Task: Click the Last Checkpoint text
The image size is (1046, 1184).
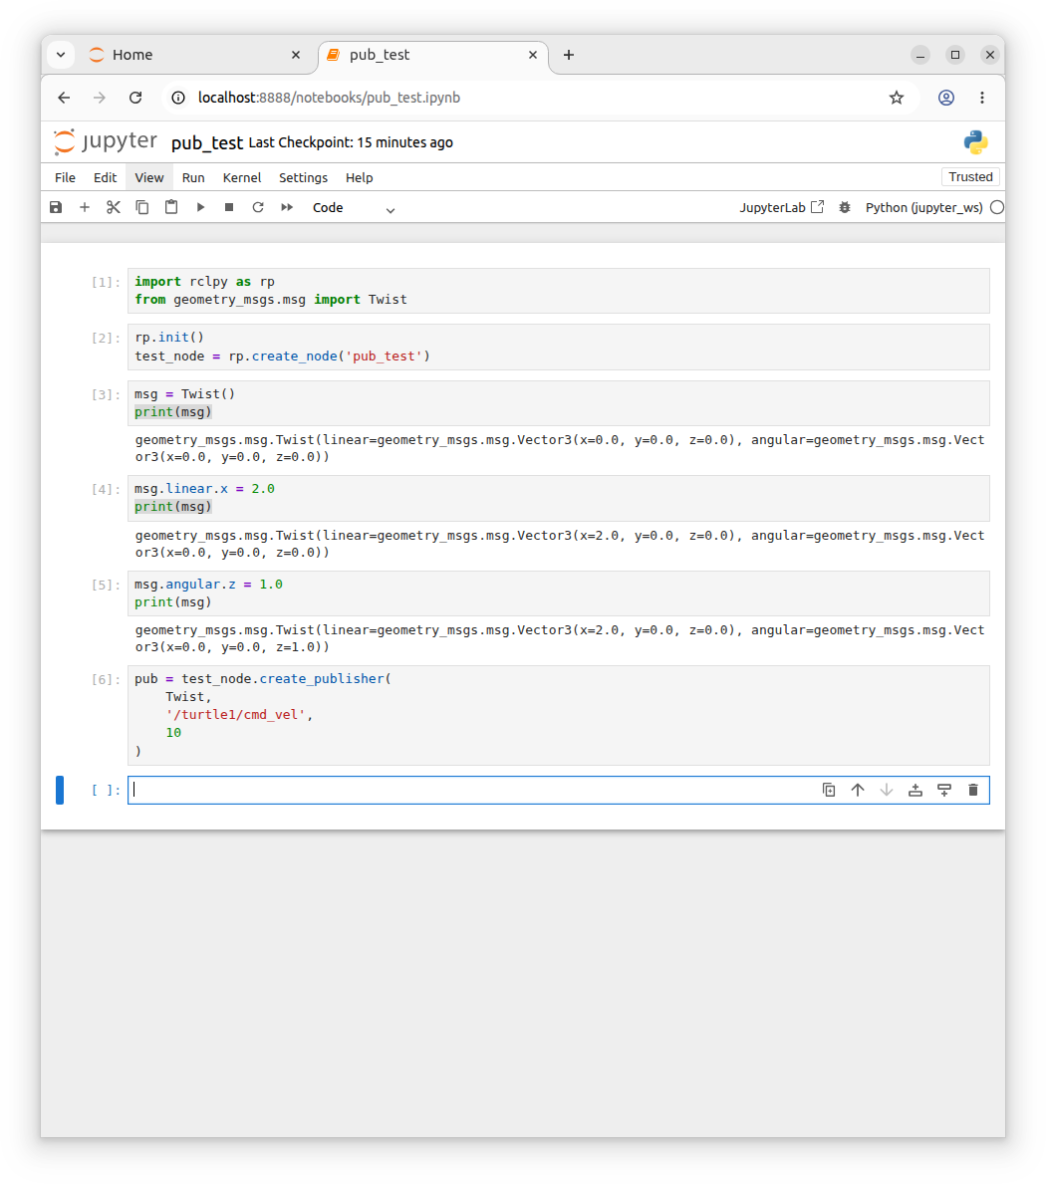Action: (x=351, y=142)
